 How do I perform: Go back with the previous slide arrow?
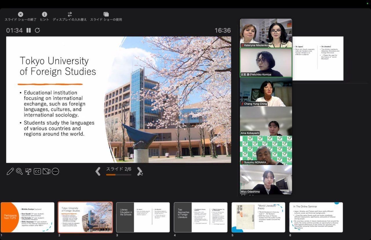(98, 171)
